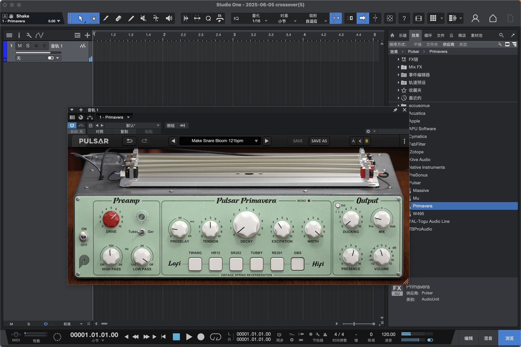Open the 编辑 edit view
Screen dimensions: 521x347
click(468, 338)
